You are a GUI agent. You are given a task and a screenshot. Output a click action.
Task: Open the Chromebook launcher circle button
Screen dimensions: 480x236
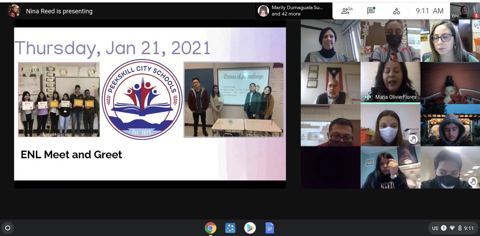coord(8,228)
